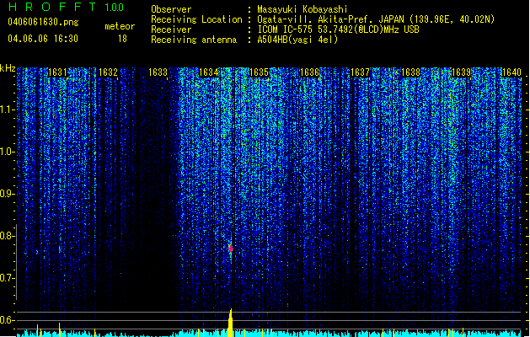Click the Receiving antenna label
This screenshot has width=530, height=337.
pos(194,40)
